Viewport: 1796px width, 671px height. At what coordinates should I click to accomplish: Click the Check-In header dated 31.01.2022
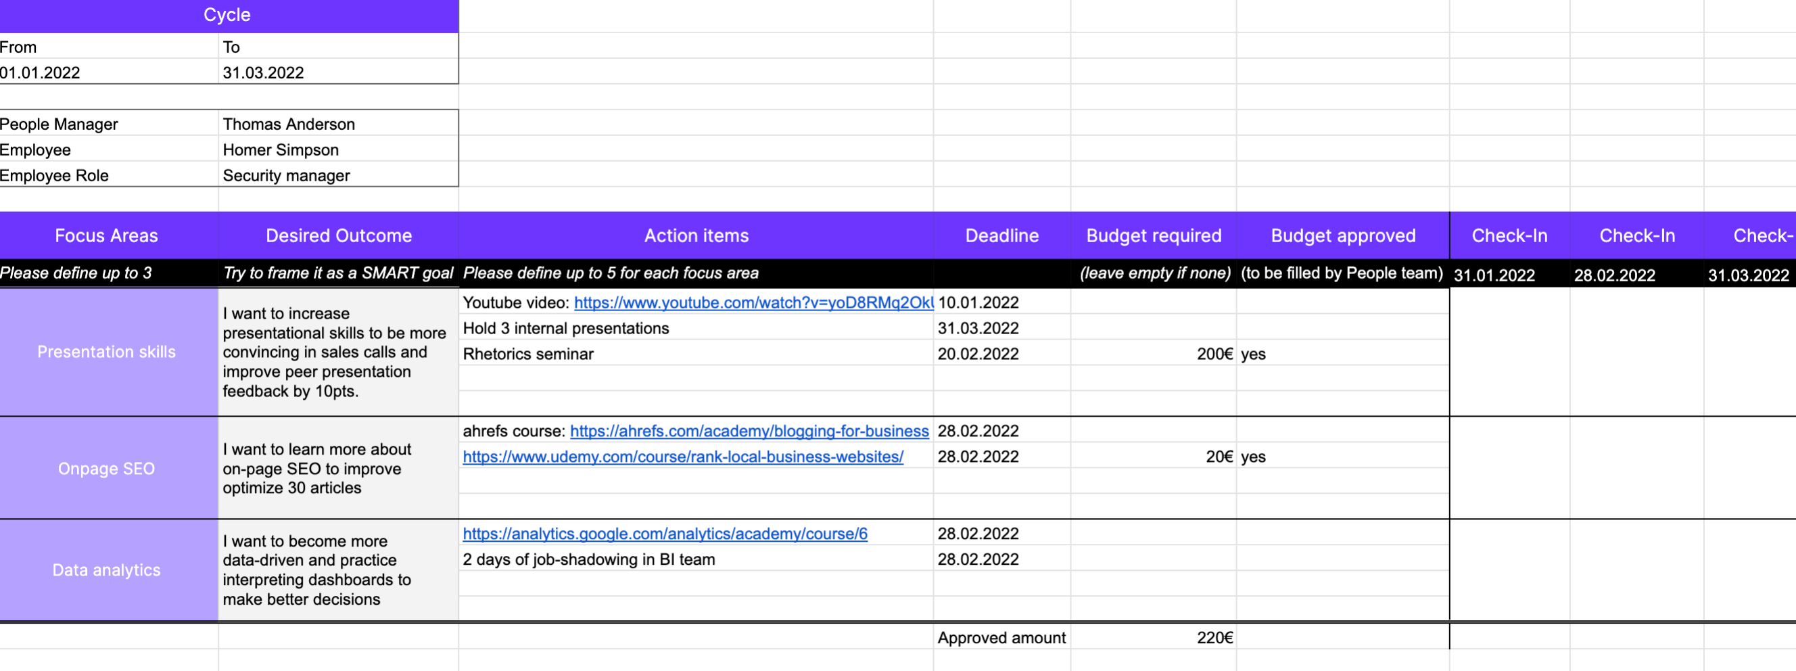point(1509,235)
